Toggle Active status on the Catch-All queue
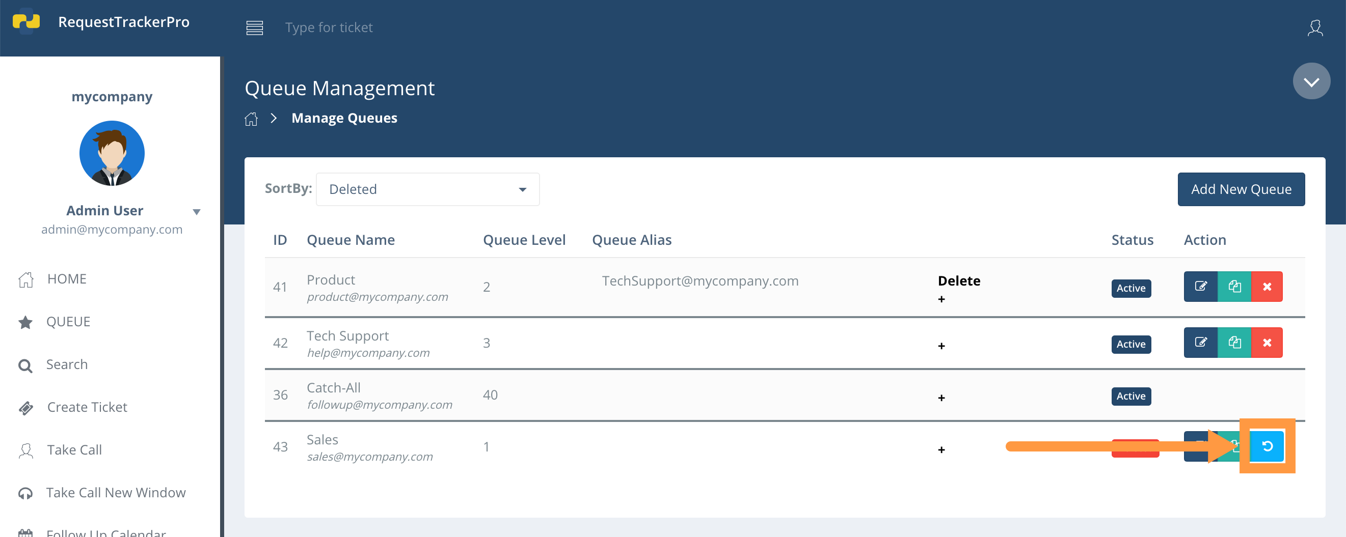The image size is (1346, 537). (x=1130, y=395)
